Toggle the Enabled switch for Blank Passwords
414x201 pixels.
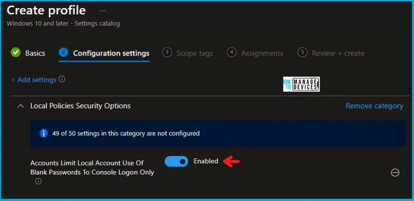[176, 161]
